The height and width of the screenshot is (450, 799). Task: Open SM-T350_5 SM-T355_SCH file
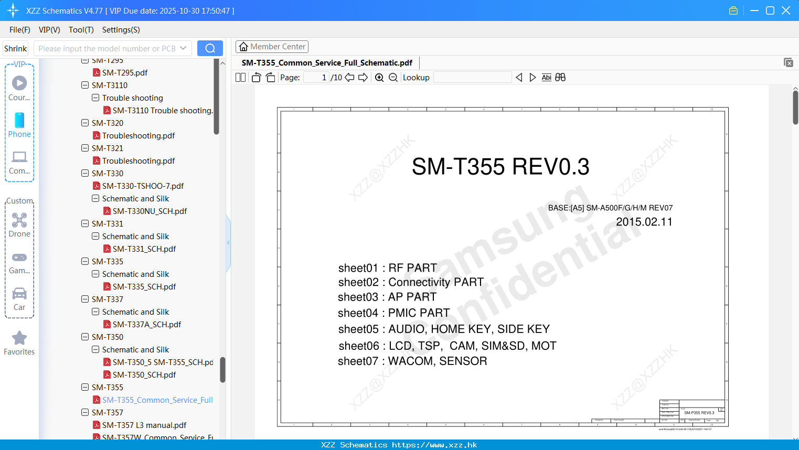pyautogui.click(x=163, y=362)
